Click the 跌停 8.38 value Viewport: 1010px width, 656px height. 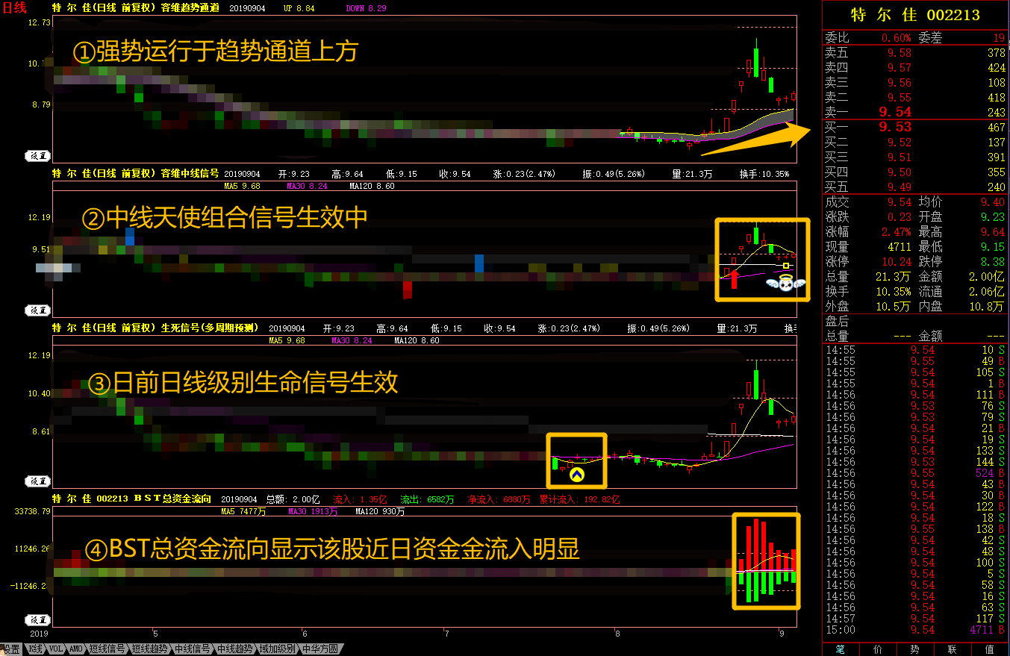[x=994, y=261]
